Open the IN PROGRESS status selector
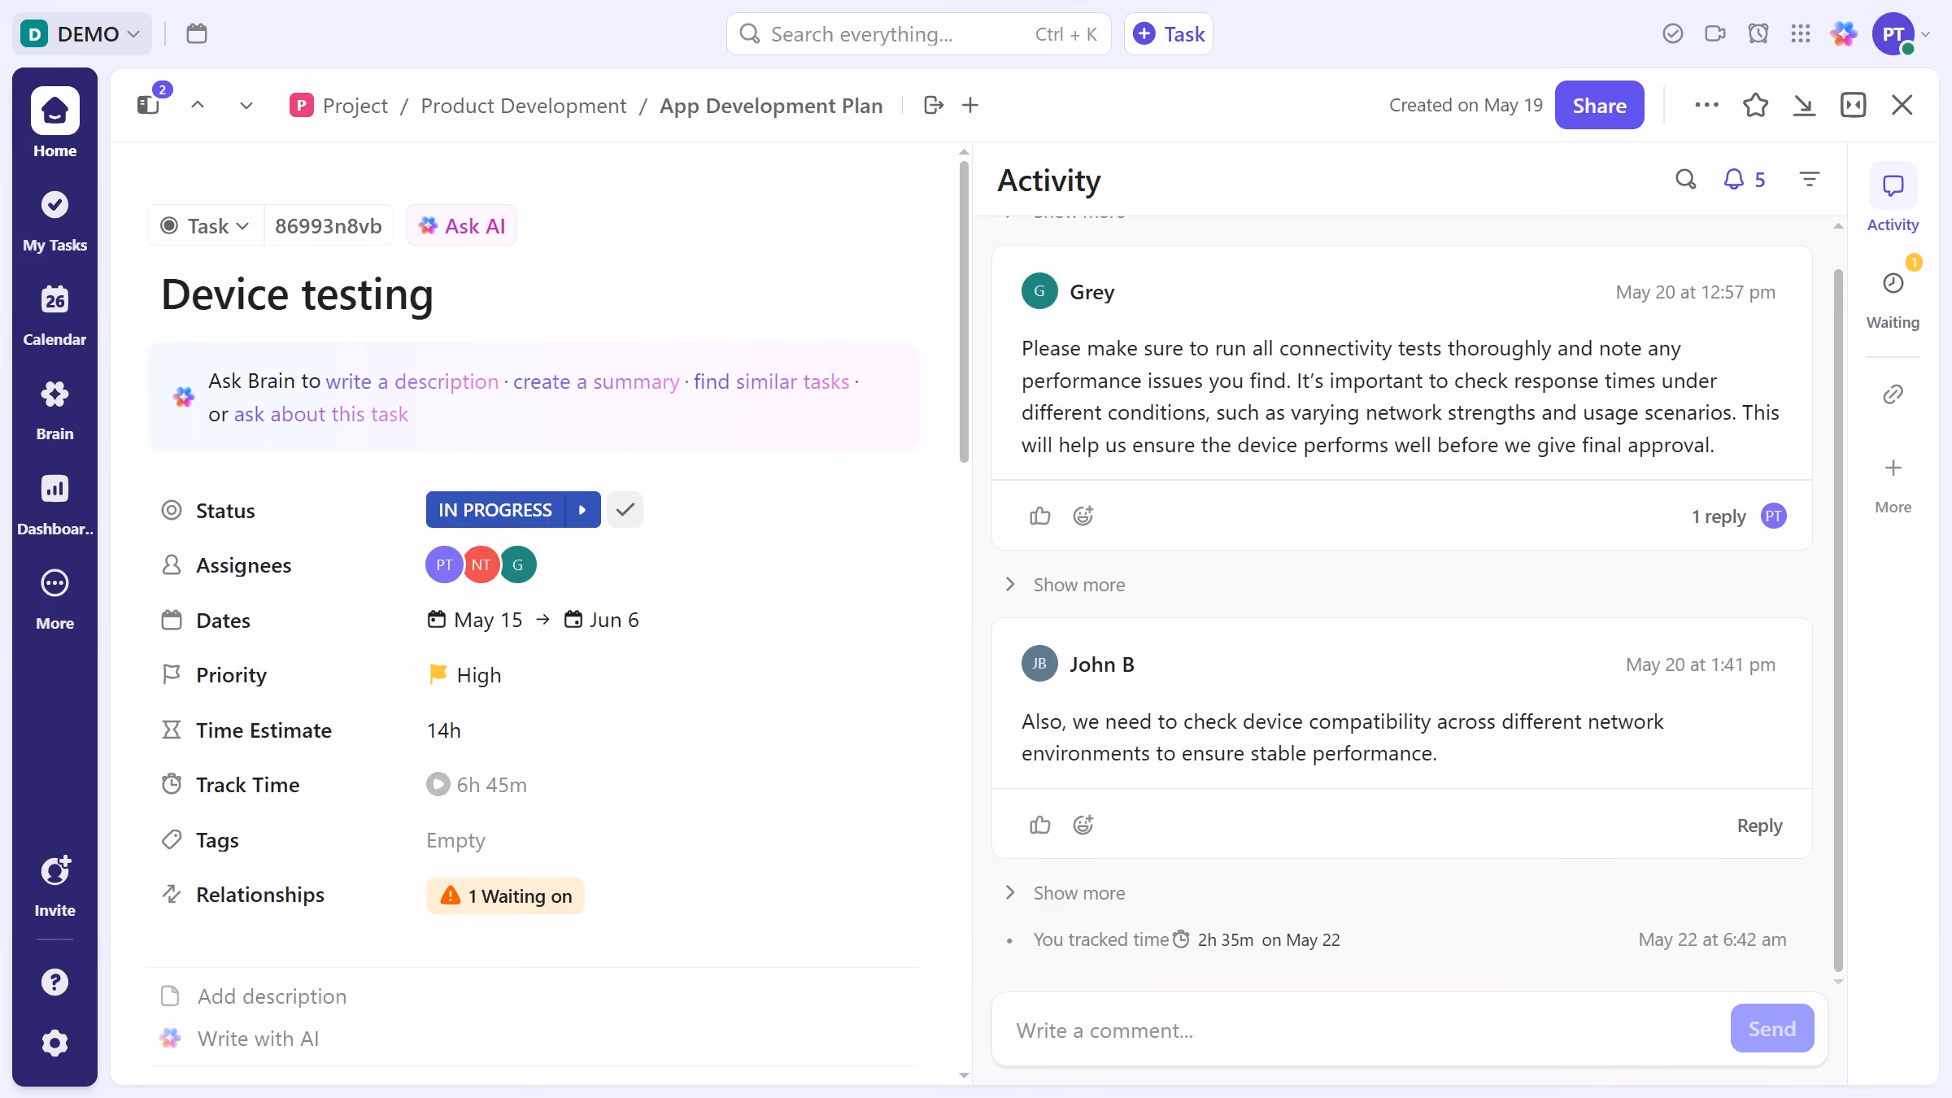 coord(495,510)
